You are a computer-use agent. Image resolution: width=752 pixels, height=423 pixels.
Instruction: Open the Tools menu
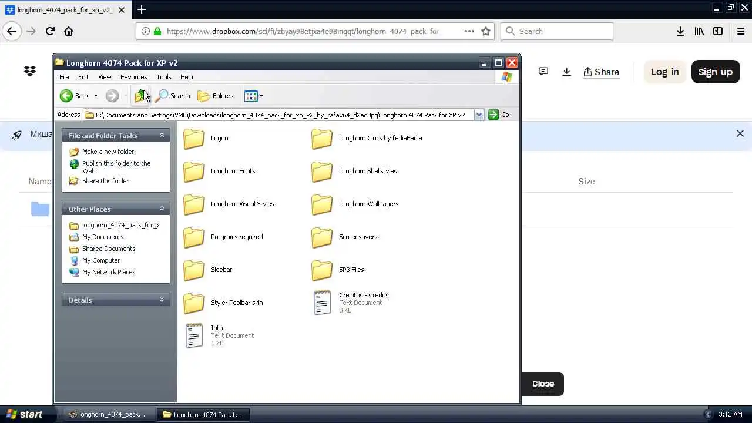[x=163, y=77]
